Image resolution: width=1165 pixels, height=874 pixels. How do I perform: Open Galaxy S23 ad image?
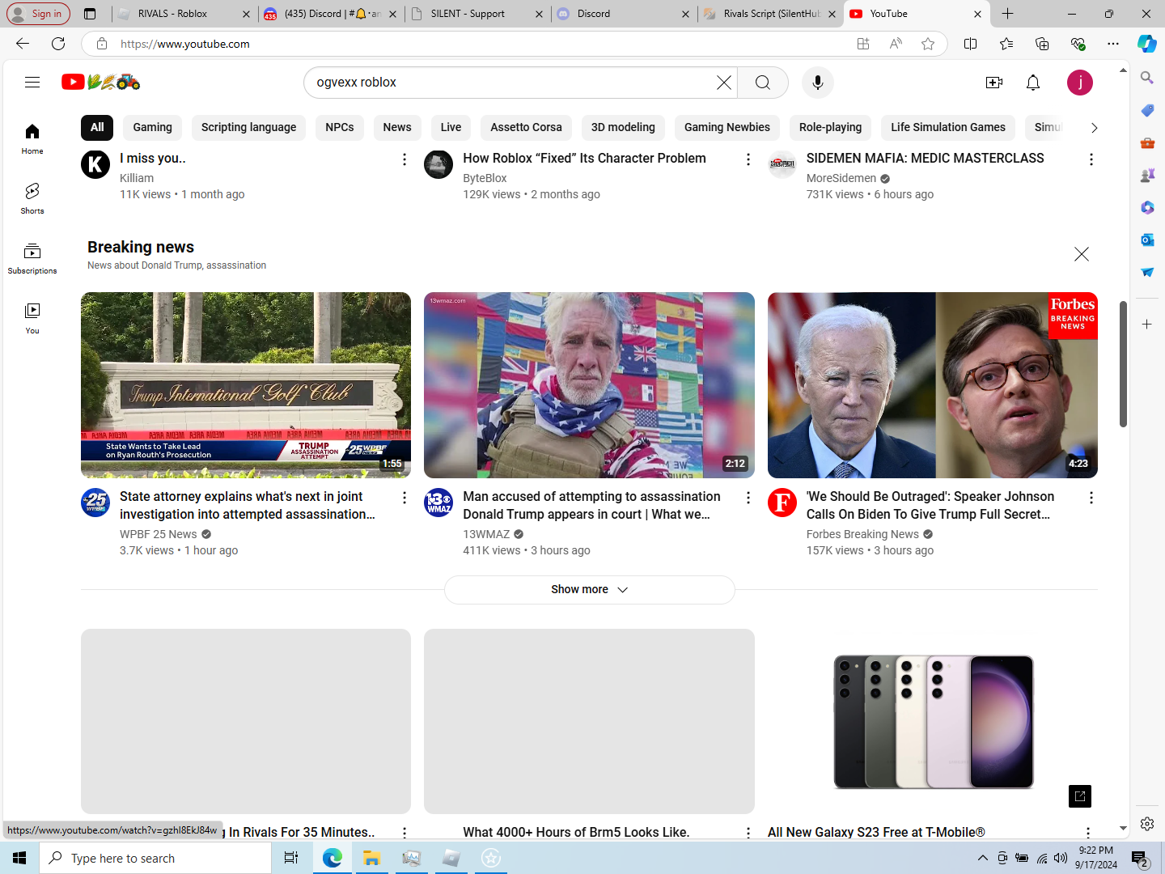[x=933, y=722]
